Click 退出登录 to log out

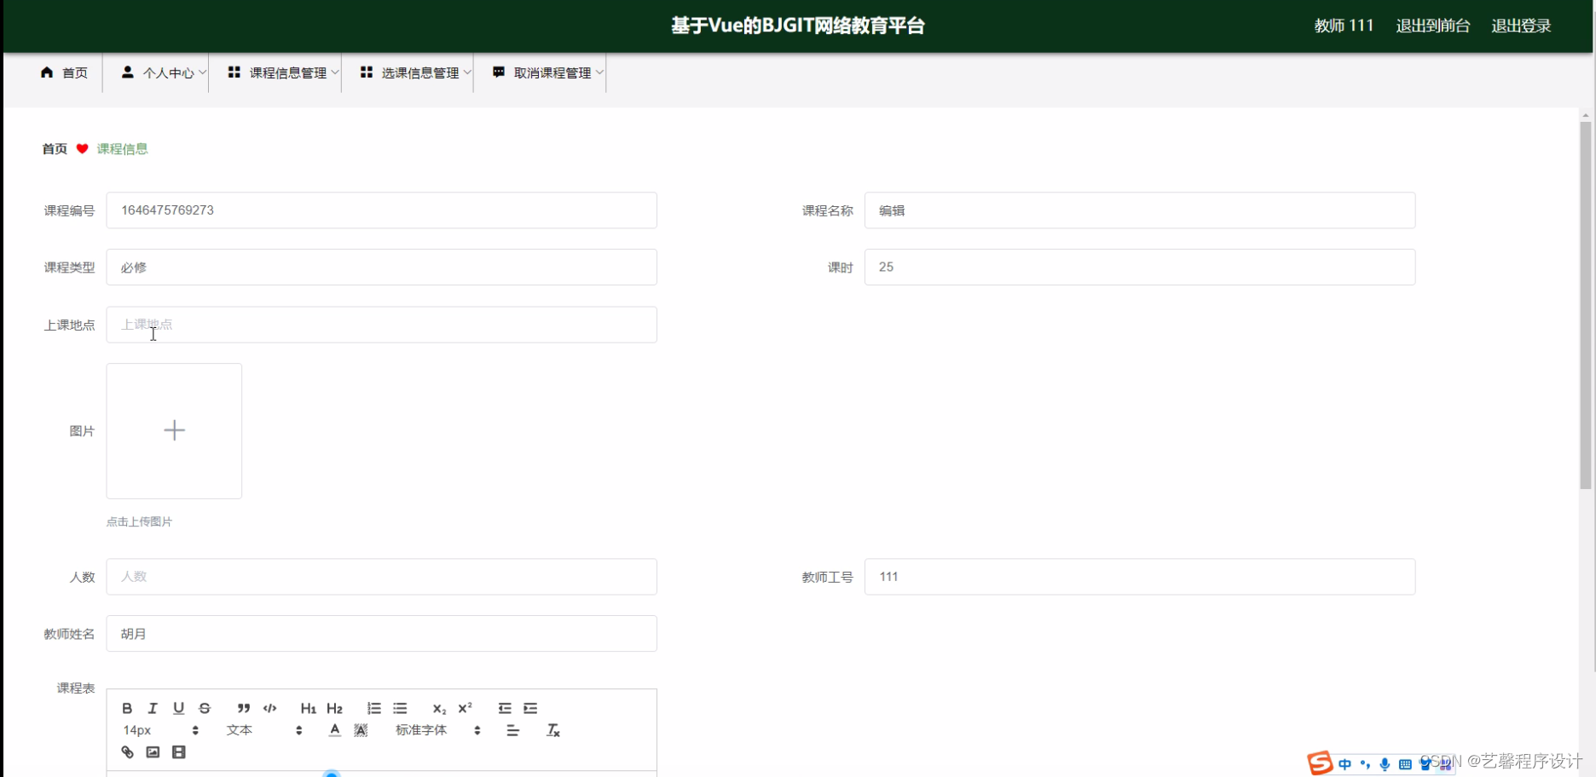pyautogui.click(x=1521, y=26)
